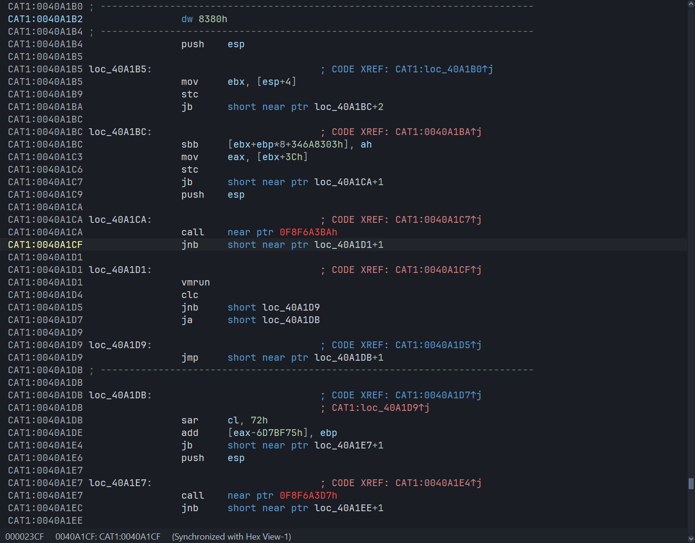
Task: Click operand [eax-6D7BF75h] in add instruction
Action: tap(267, 433)
